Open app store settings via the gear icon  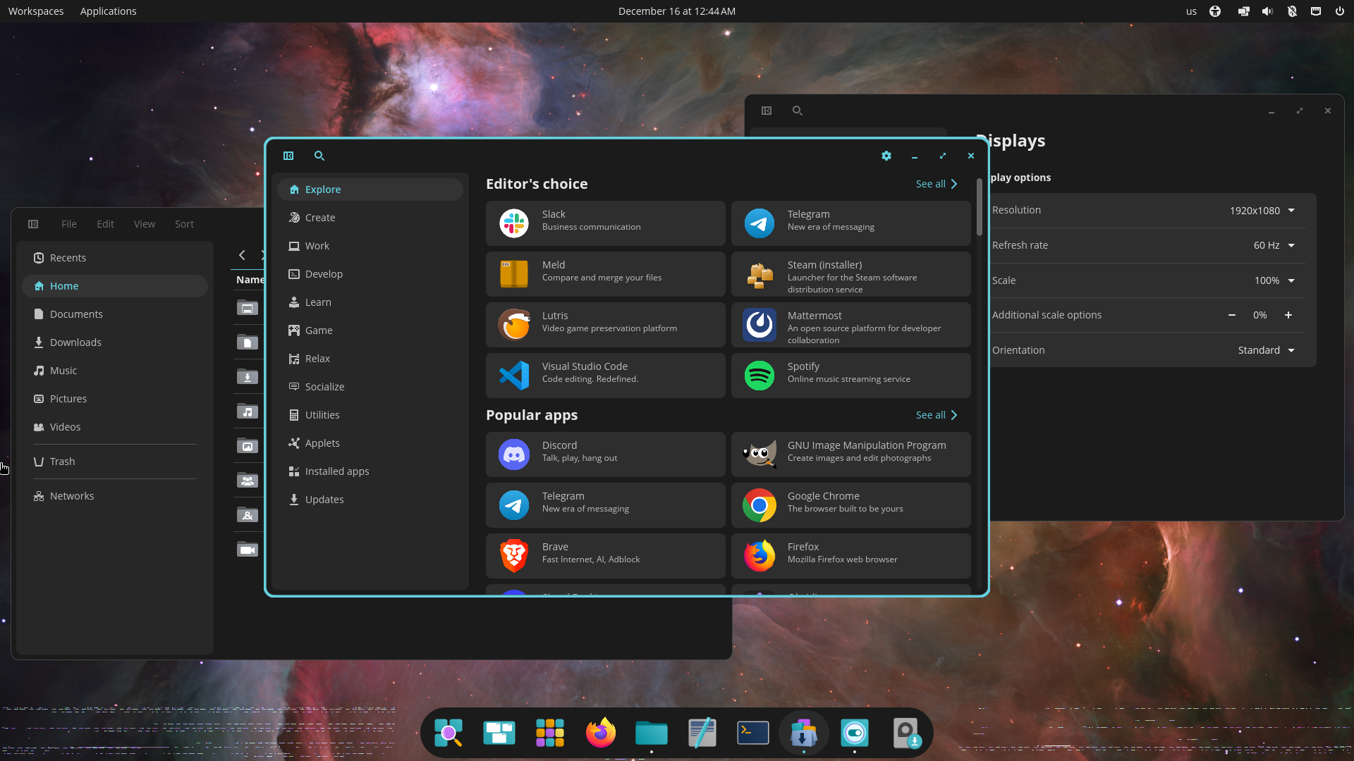[x=886, y=156]
